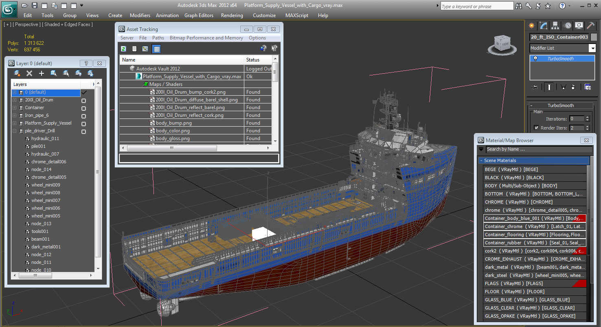Screen dimensions: 601x327
Task: Collapse the pile_driver_Drill layer node
Action: click(15, 131)
